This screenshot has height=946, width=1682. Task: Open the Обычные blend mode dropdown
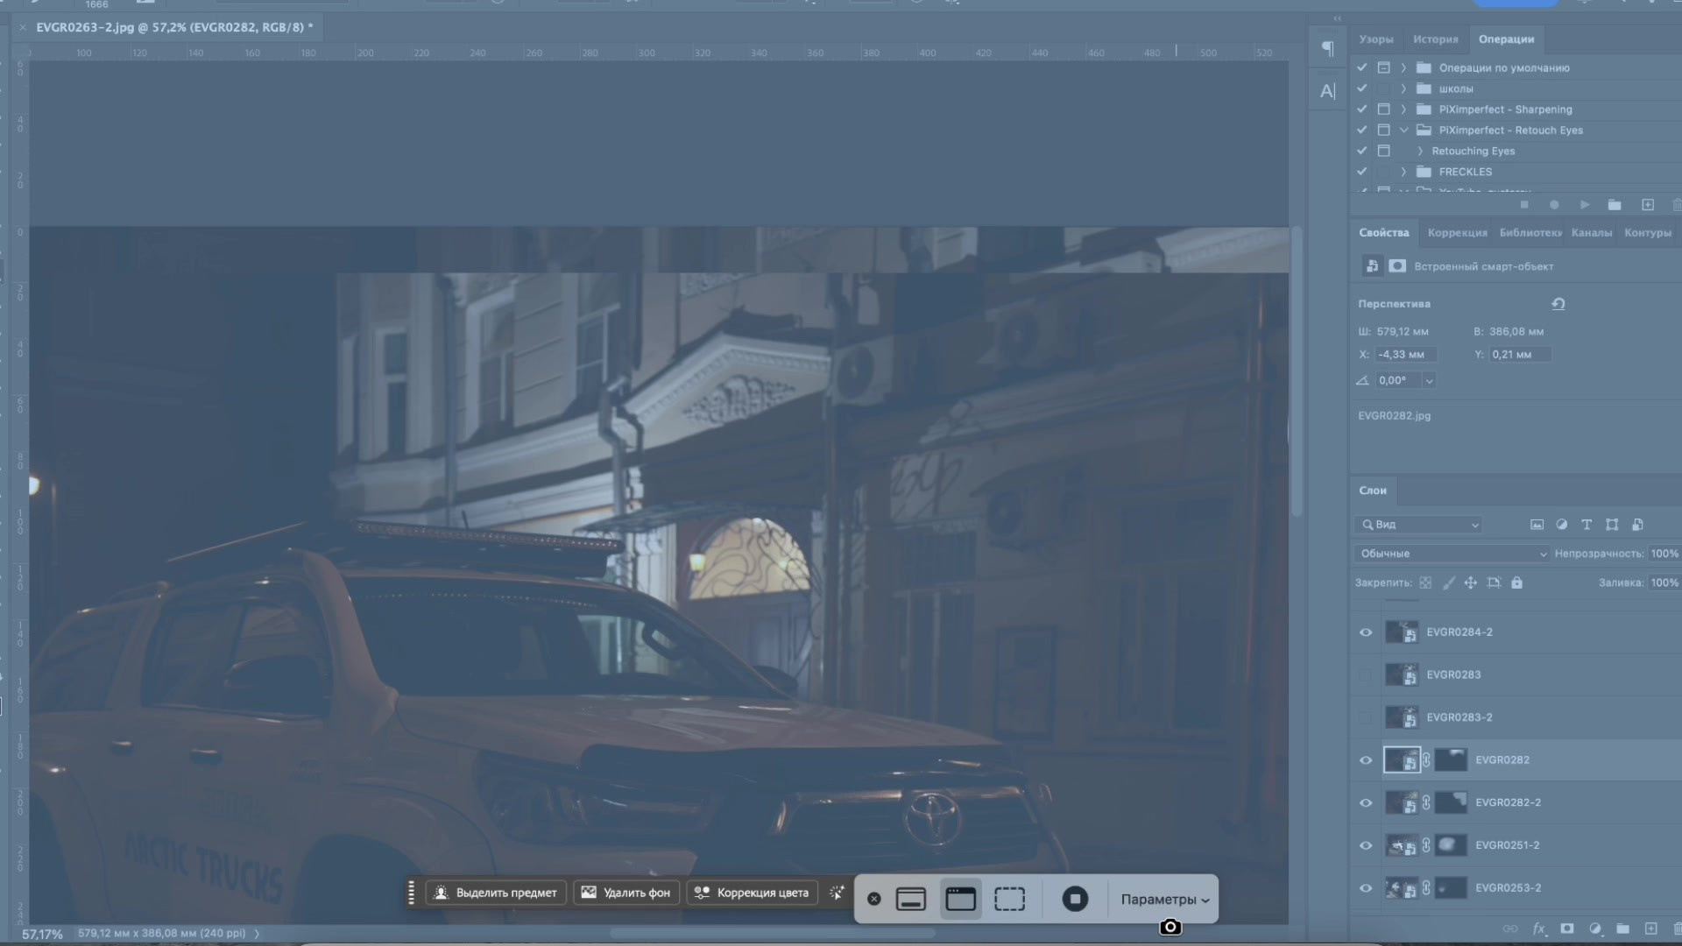tap(1452, 554)
